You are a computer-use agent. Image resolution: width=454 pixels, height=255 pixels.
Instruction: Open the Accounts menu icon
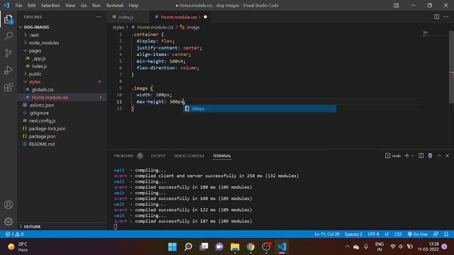click(9, 205)
